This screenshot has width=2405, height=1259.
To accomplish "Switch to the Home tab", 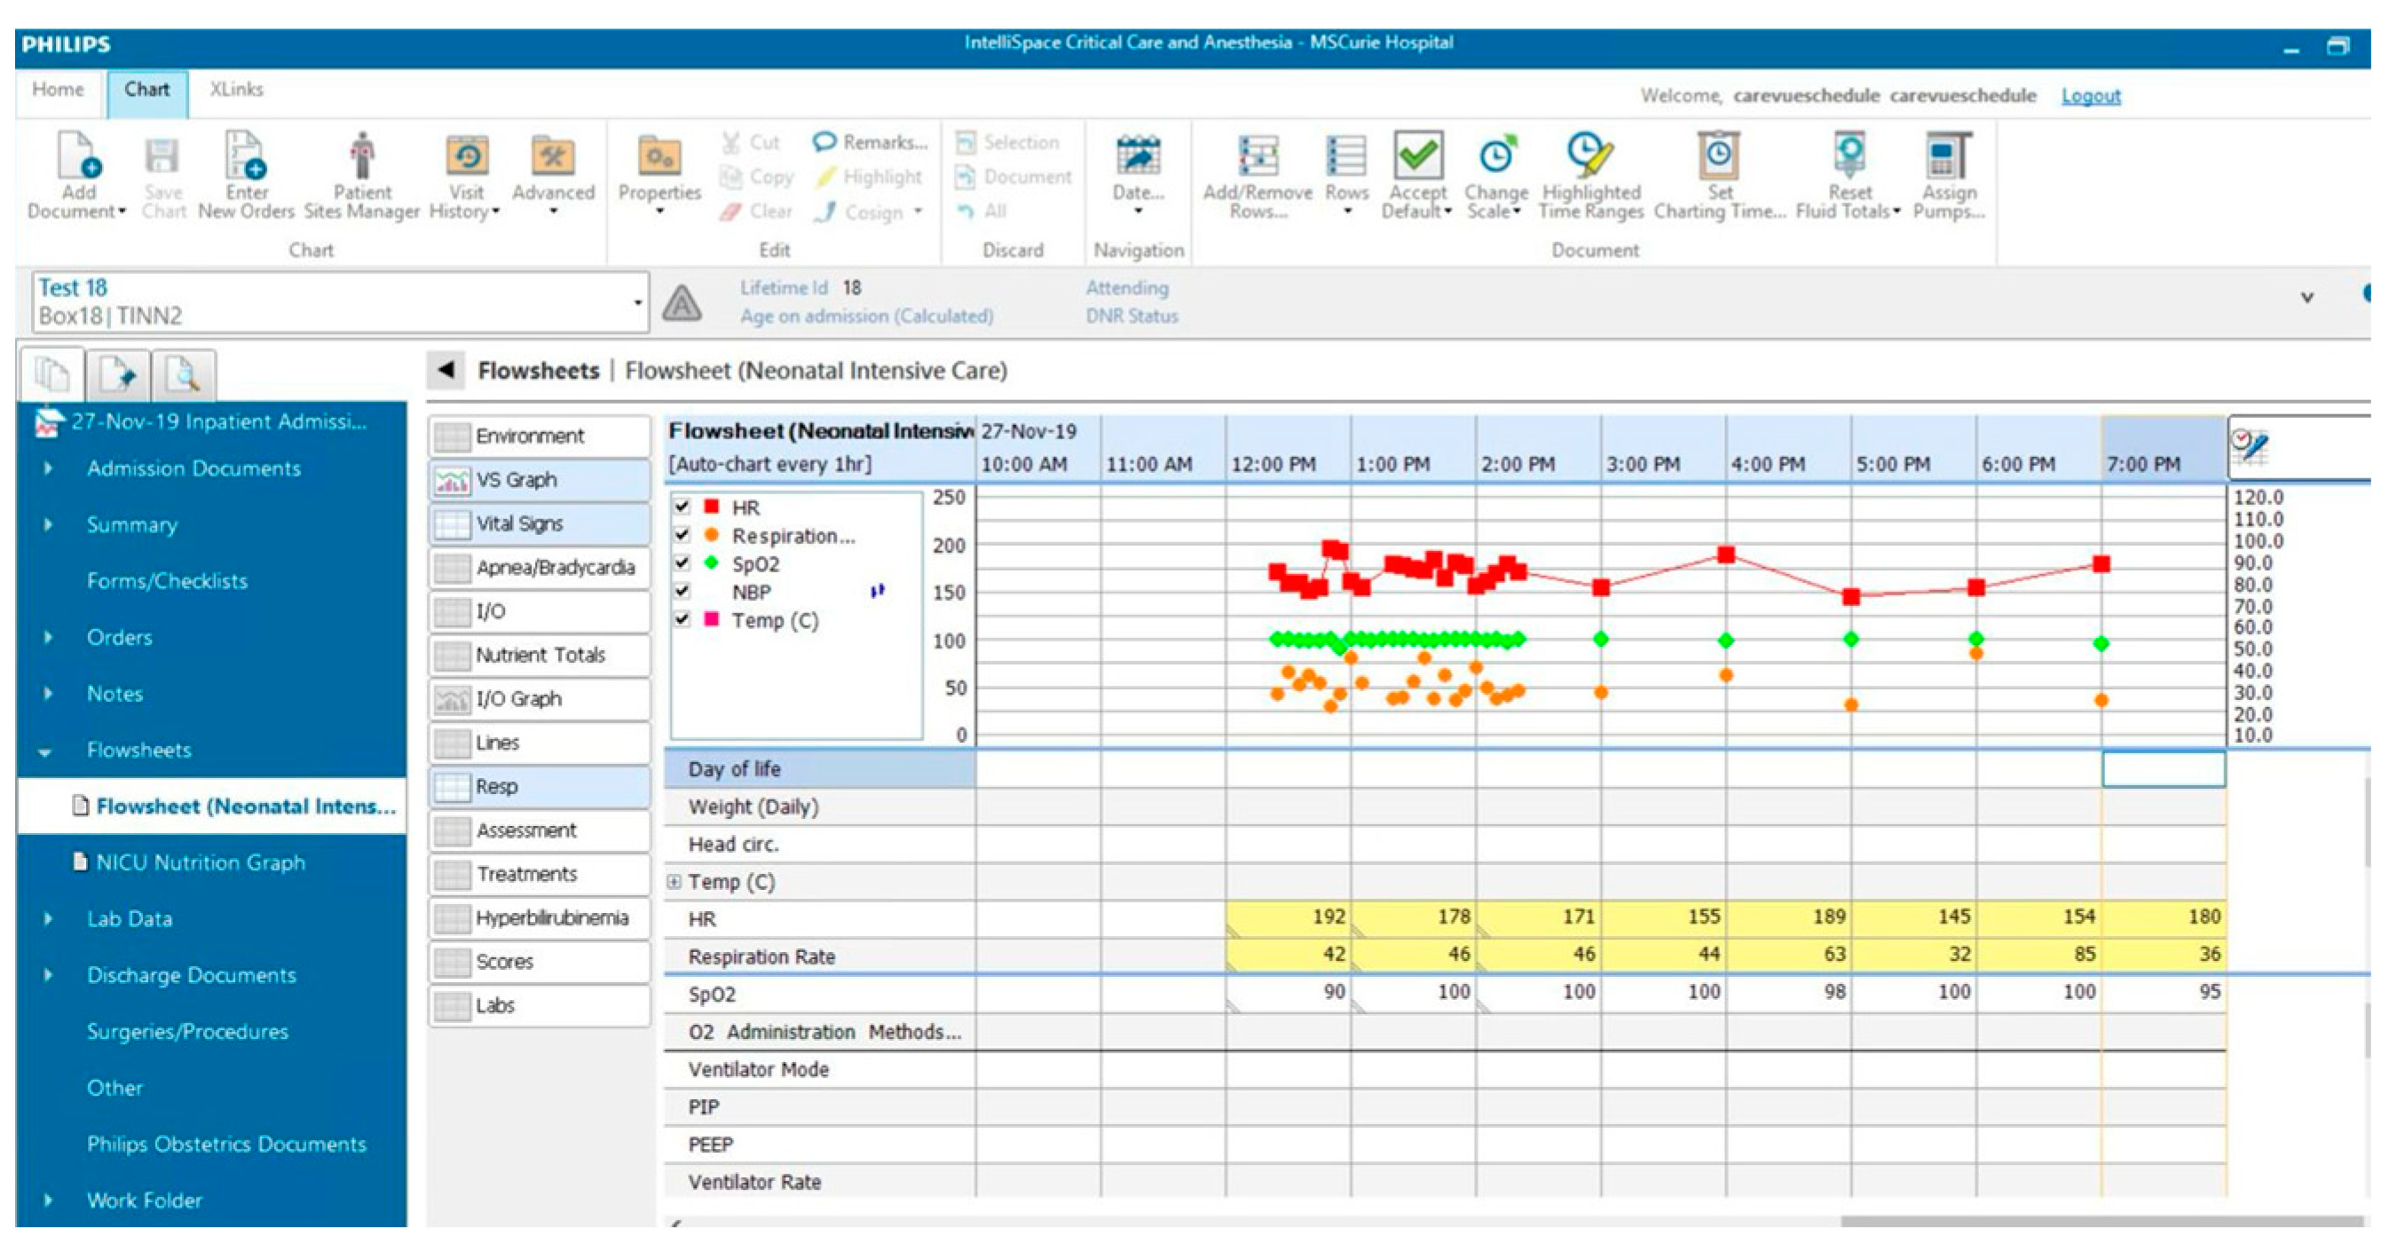I will (x=58, y=90).
